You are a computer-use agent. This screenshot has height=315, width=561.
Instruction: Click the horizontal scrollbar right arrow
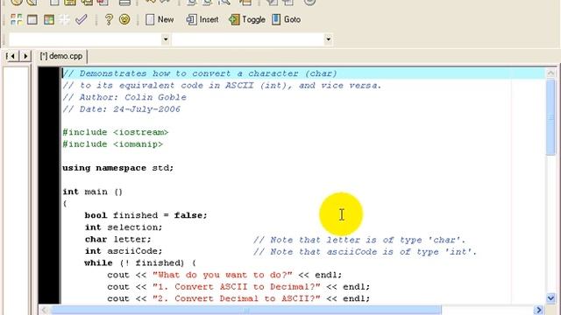539,310
